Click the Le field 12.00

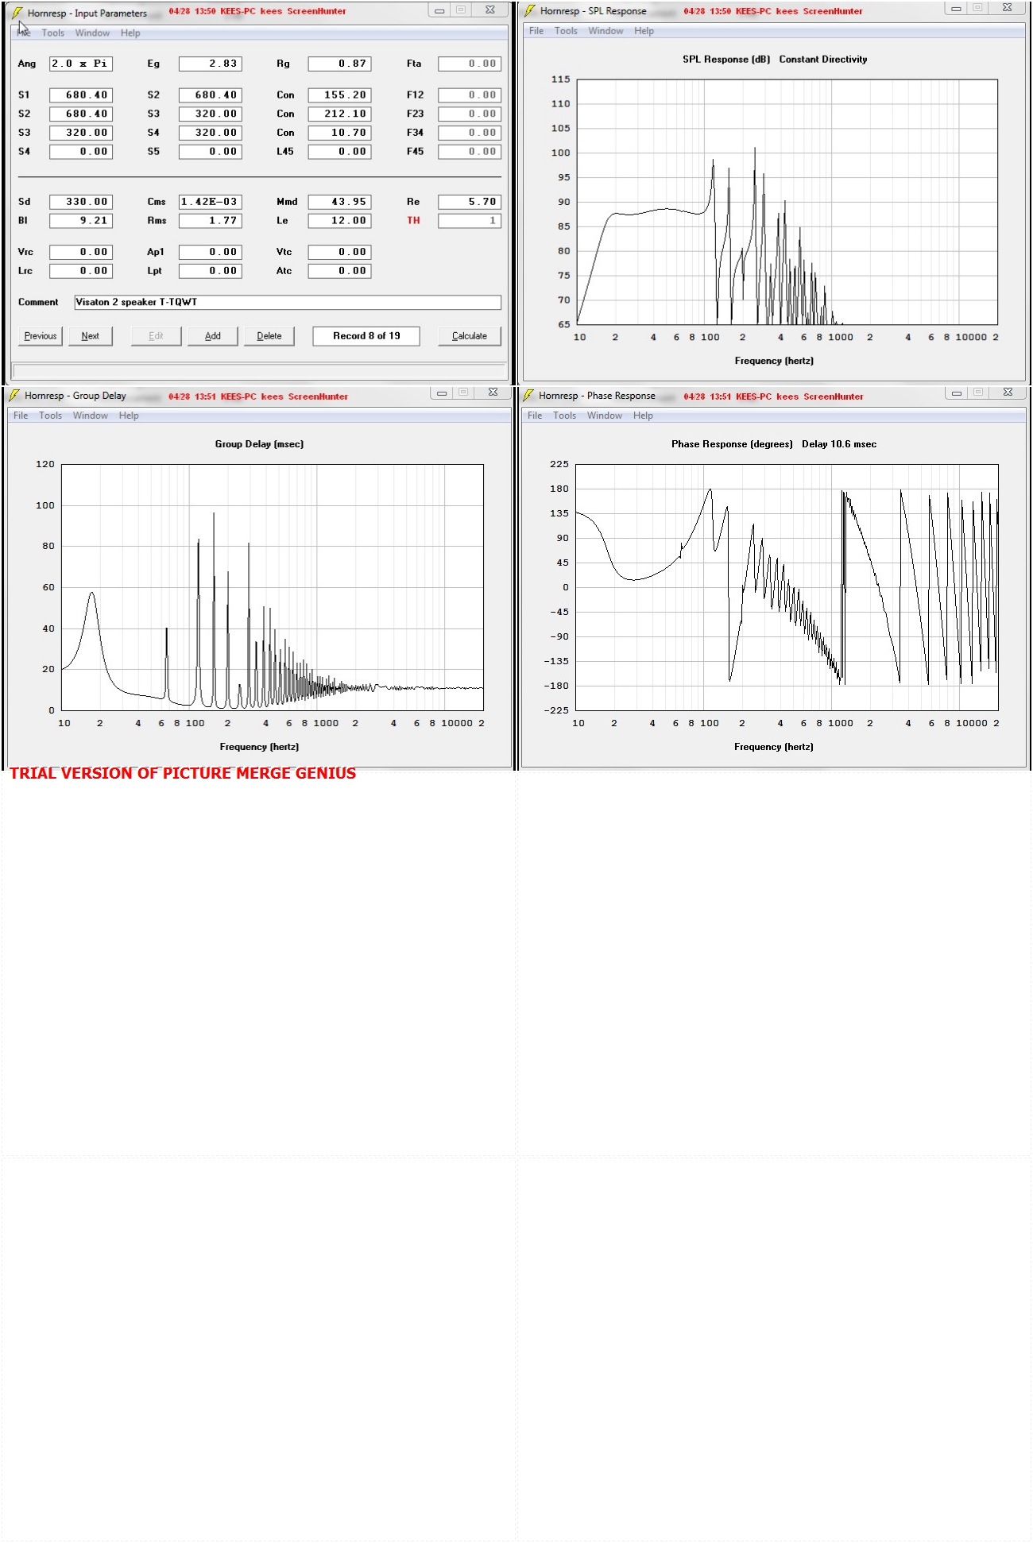[x=339, y=221]
